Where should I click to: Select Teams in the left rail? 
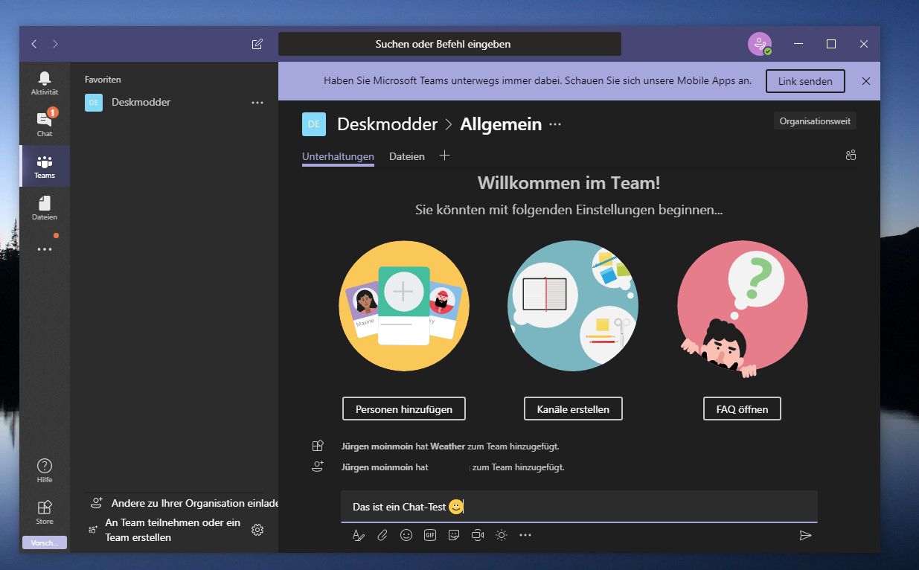click(45, 166)
